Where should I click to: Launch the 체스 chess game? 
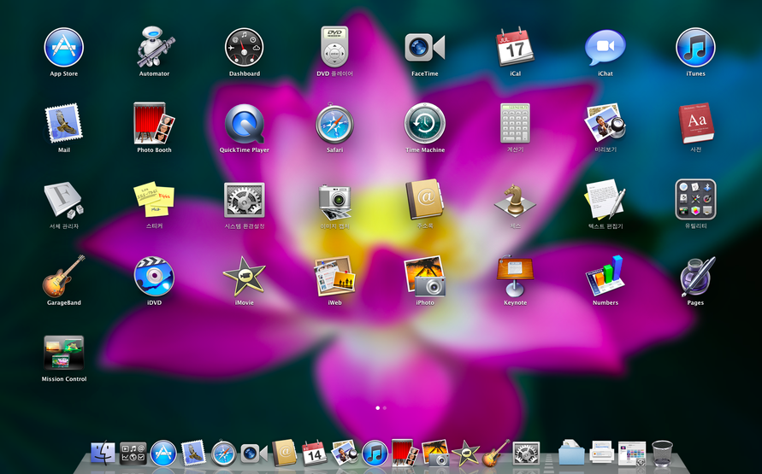coord(515,200)
